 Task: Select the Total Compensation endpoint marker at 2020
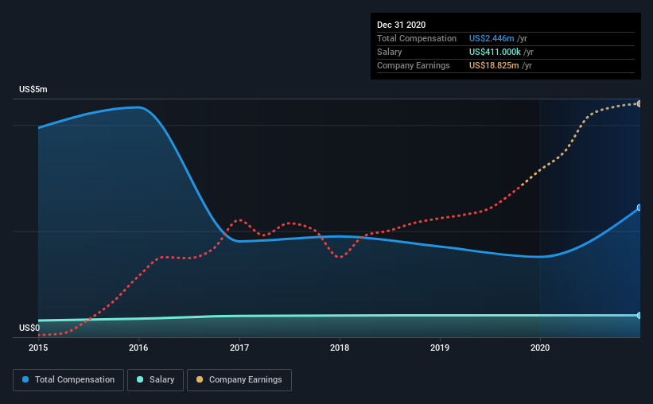[x=639, y=208]
